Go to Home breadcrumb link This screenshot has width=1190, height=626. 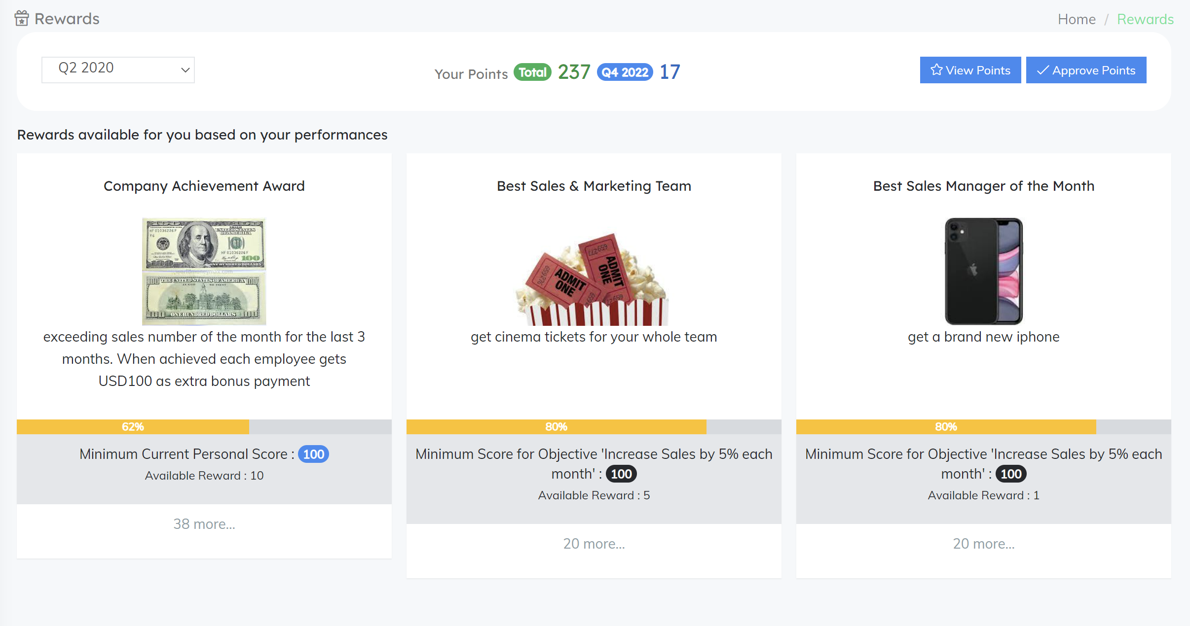click(1077, 19)
